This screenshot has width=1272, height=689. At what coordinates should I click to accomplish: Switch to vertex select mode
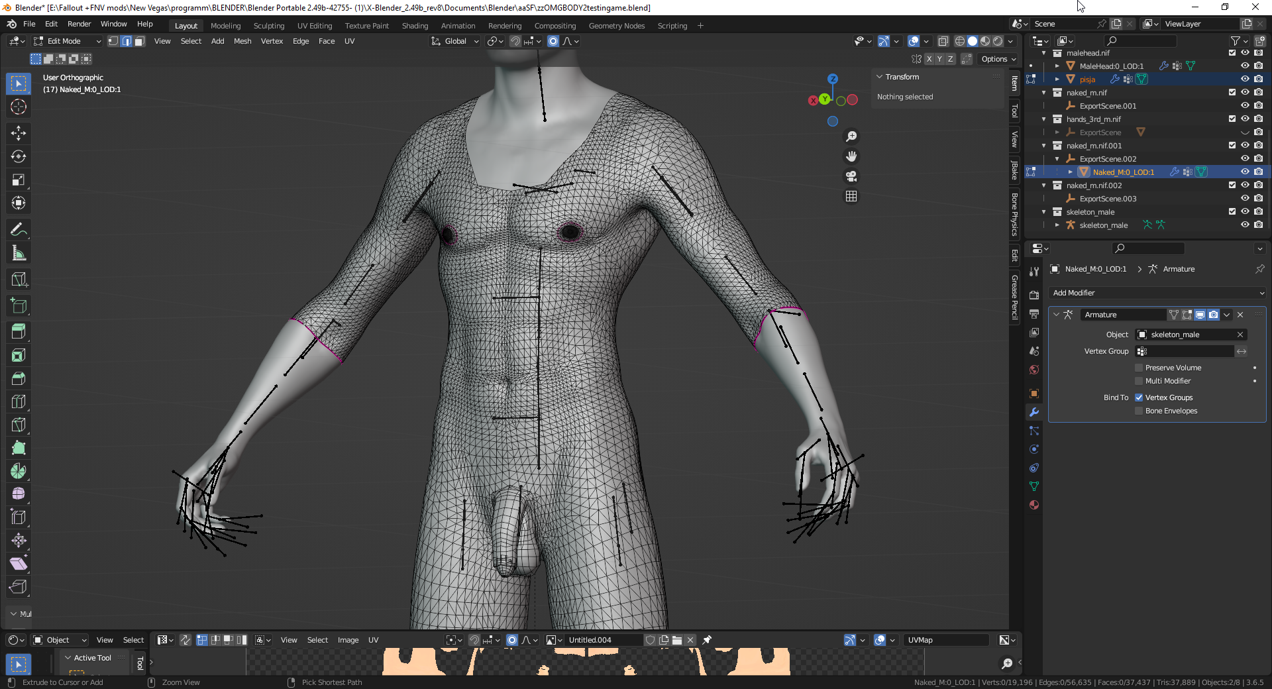click(113, 41)
